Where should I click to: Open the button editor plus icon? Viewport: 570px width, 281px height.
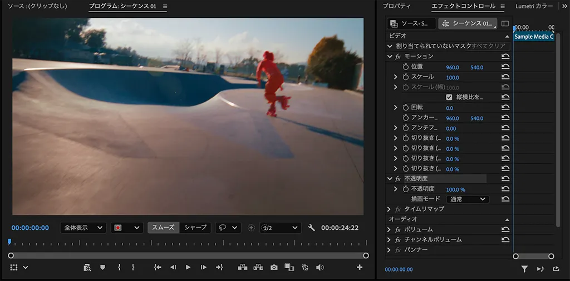point(360,267)
